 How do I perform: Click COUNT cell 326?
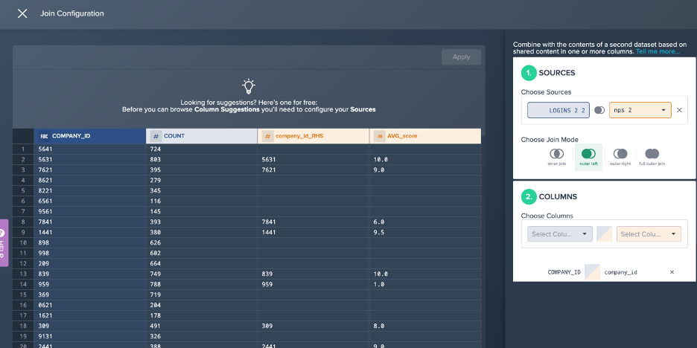(x=202, y=336)
